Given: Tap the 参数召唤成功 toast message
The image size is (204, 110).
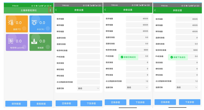Looking at the screenshot, I should pyautogui.click(x=128, y=57).
